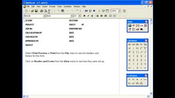This screenshot has height=98, width=175.
Task: Insert Unit toolbar icon
Action: pos(90,11)
